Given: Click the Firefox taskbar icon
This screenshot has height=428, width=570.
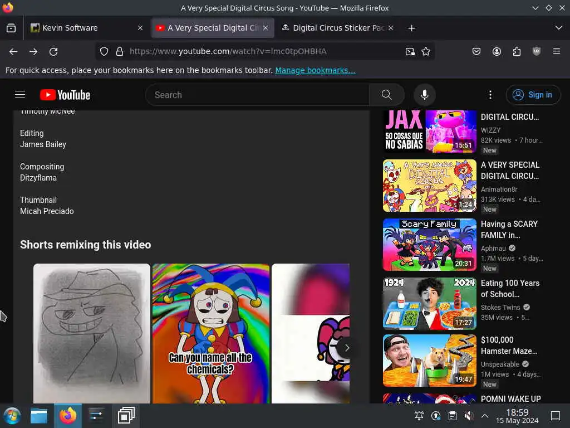Looking at the screenshot, I should tap(67, 416).
